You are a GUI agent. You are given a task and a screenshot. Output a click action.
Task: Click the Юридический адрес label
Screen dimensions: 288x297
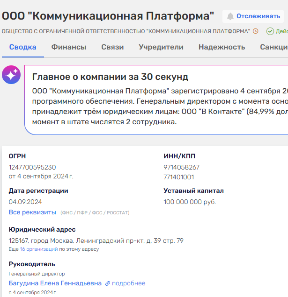pos(42,230)
